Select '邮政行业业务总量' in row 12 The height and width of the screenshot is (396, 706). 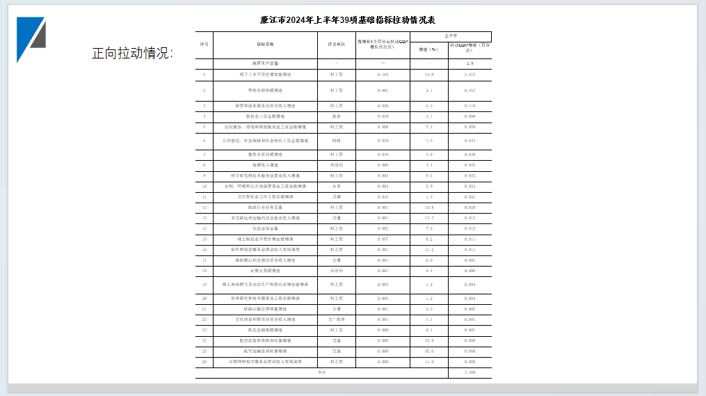[x=265, y=207]
